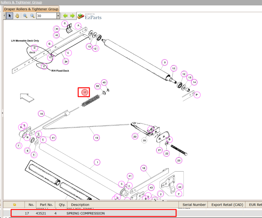Click callout bubble 9 for the roller
Screen dimensions: 262x218
pyautogui.click(x=165, y=62)
